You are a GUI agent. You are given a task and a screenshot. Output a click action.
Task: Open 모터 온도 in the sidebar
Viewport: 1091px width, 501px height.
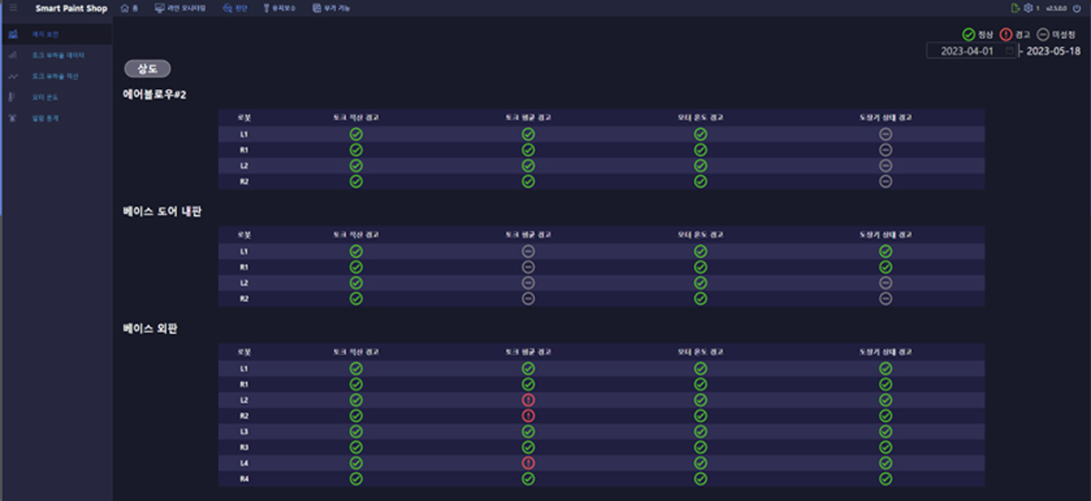coord(56,97)
